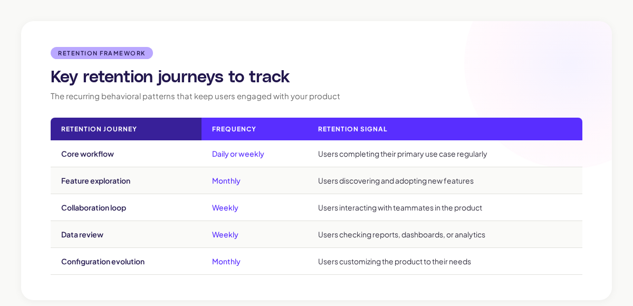Select the Feature exploration row

tap(316, 180)
